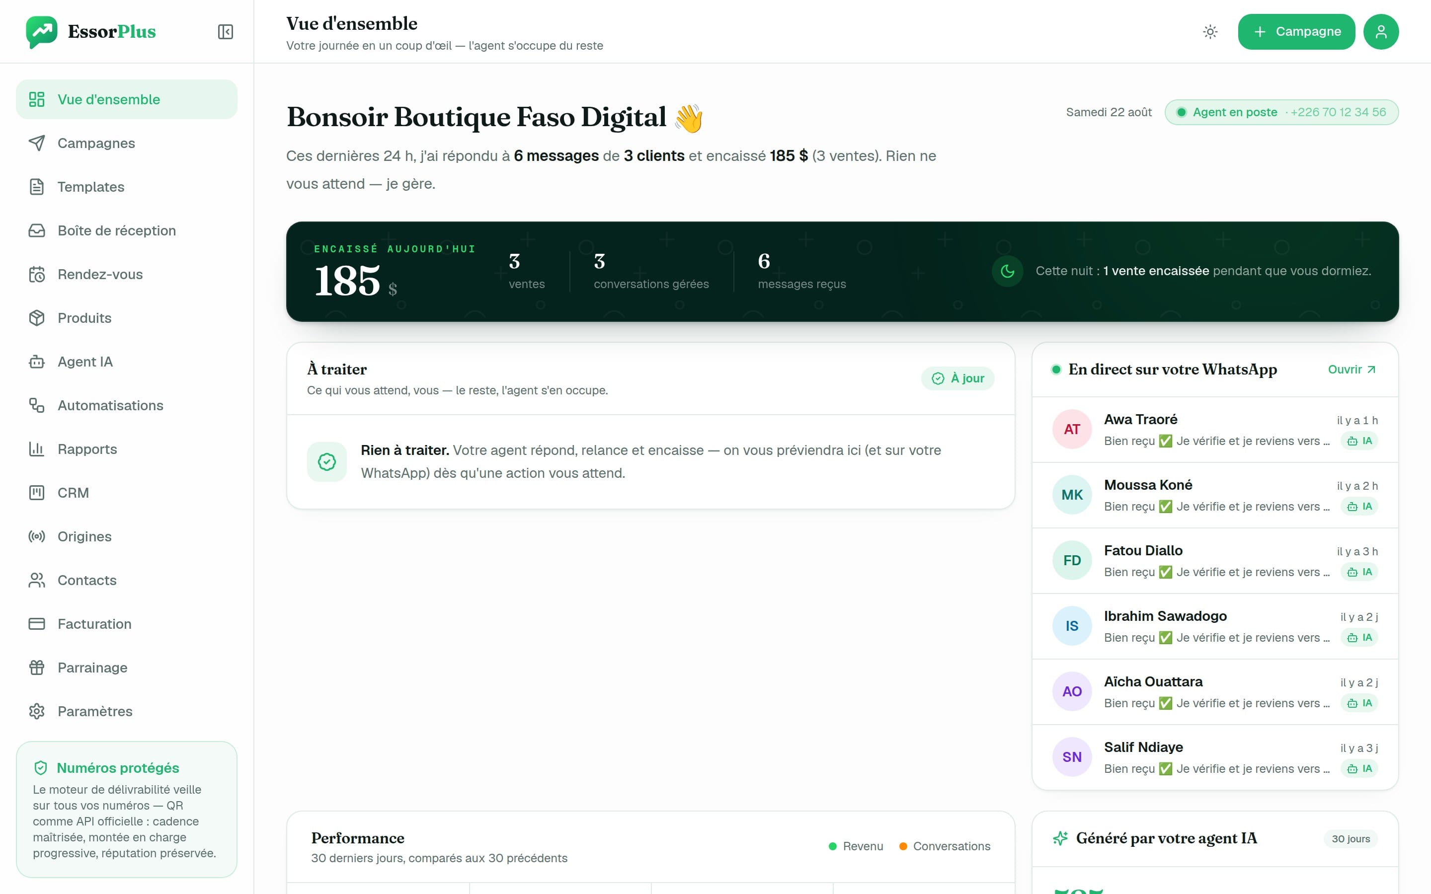
Task: Click the 6 messages reçus stat
Action: [802, 271]
